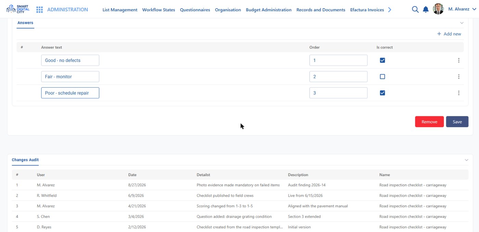This screenshot has height=232, width=479.
Task: Open the notifications bell
Action: point(426,10)
